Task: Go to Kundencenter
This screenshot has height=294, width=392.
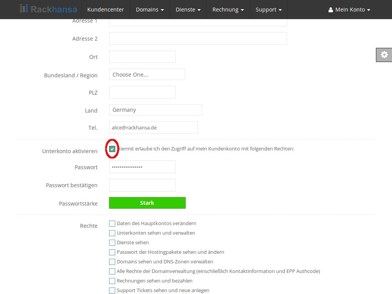Action: pos(106,10)
